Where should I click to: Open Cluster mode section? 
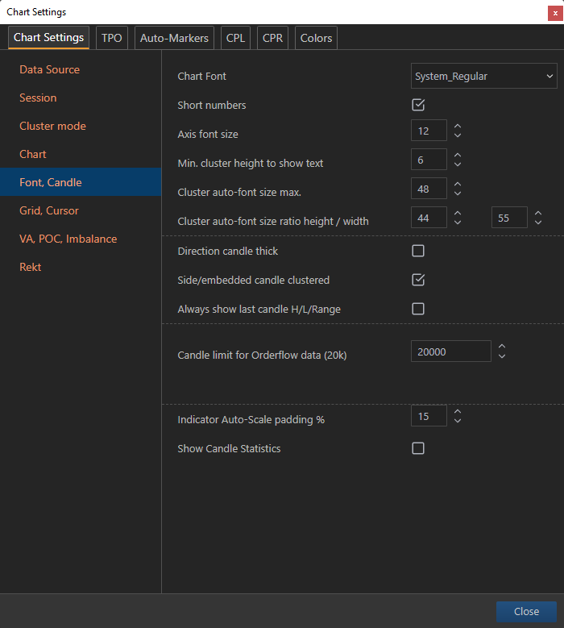[81, 126]
